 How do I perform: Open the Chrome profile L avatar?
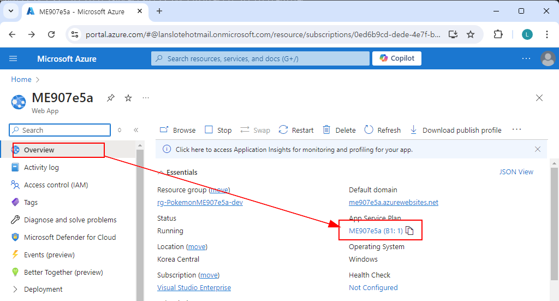(x=527, y=34)
